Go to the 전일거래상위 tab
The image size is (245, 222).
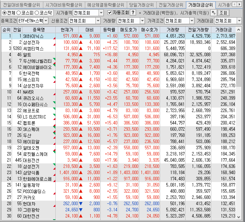click(171, 5)
